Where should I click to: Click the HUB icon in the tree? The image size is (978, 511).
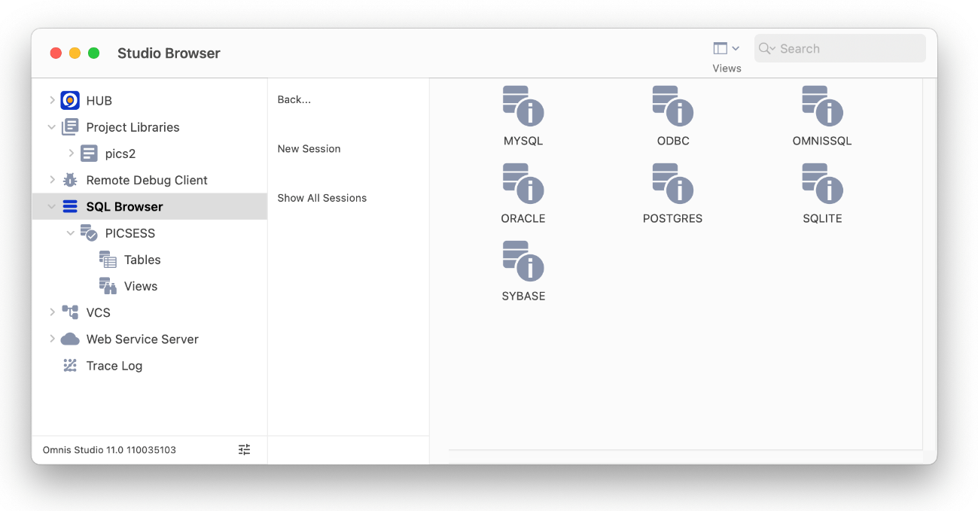click(70, 100)
